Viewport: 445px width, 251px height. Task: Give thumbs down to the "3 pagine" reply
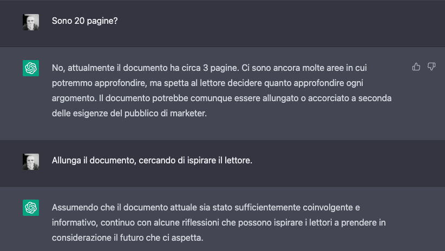tap(431, 67)
